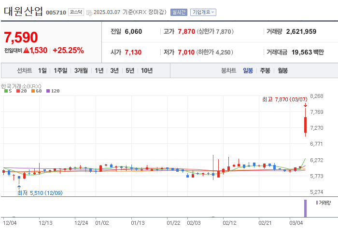
Task: Select the 1일 line chart tab
Action: click(x=42, y=70)
